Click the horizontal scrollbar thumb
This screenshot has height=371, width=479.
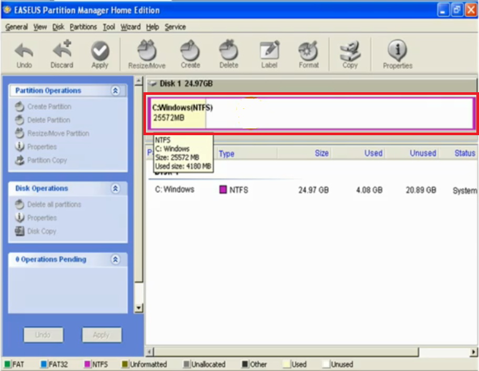coord(286,352)
